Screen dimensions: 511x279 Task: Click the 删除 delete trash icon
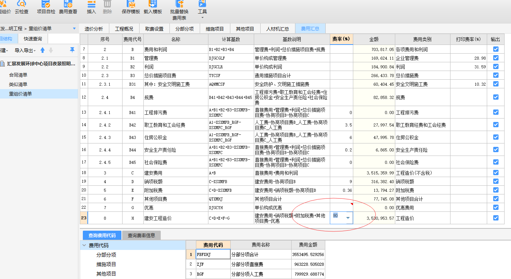(107, 8)
